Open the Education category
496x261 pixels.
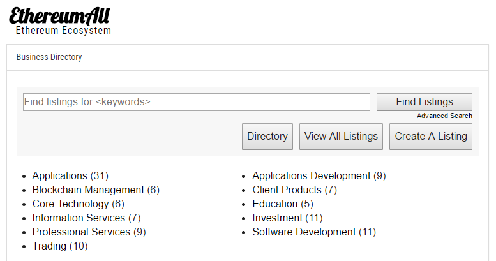coord(275,204)
